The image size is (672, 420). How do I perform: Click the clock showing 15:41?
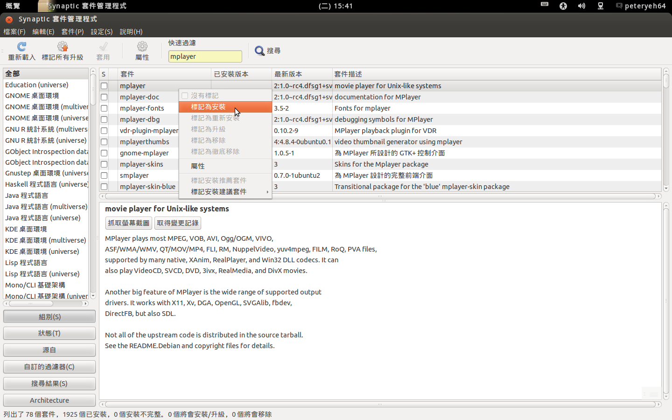336,6
